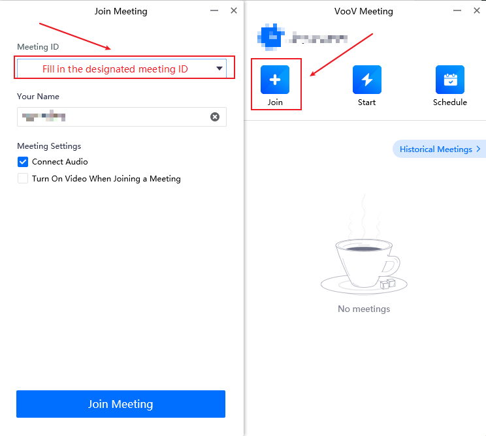Open Historical Meetings list

pyautogui.click(x=440, y=149)
